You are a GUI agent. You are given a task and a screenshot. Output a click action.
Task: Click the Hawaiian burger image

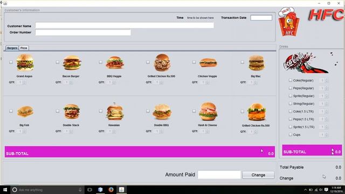[x=115, y=112]
